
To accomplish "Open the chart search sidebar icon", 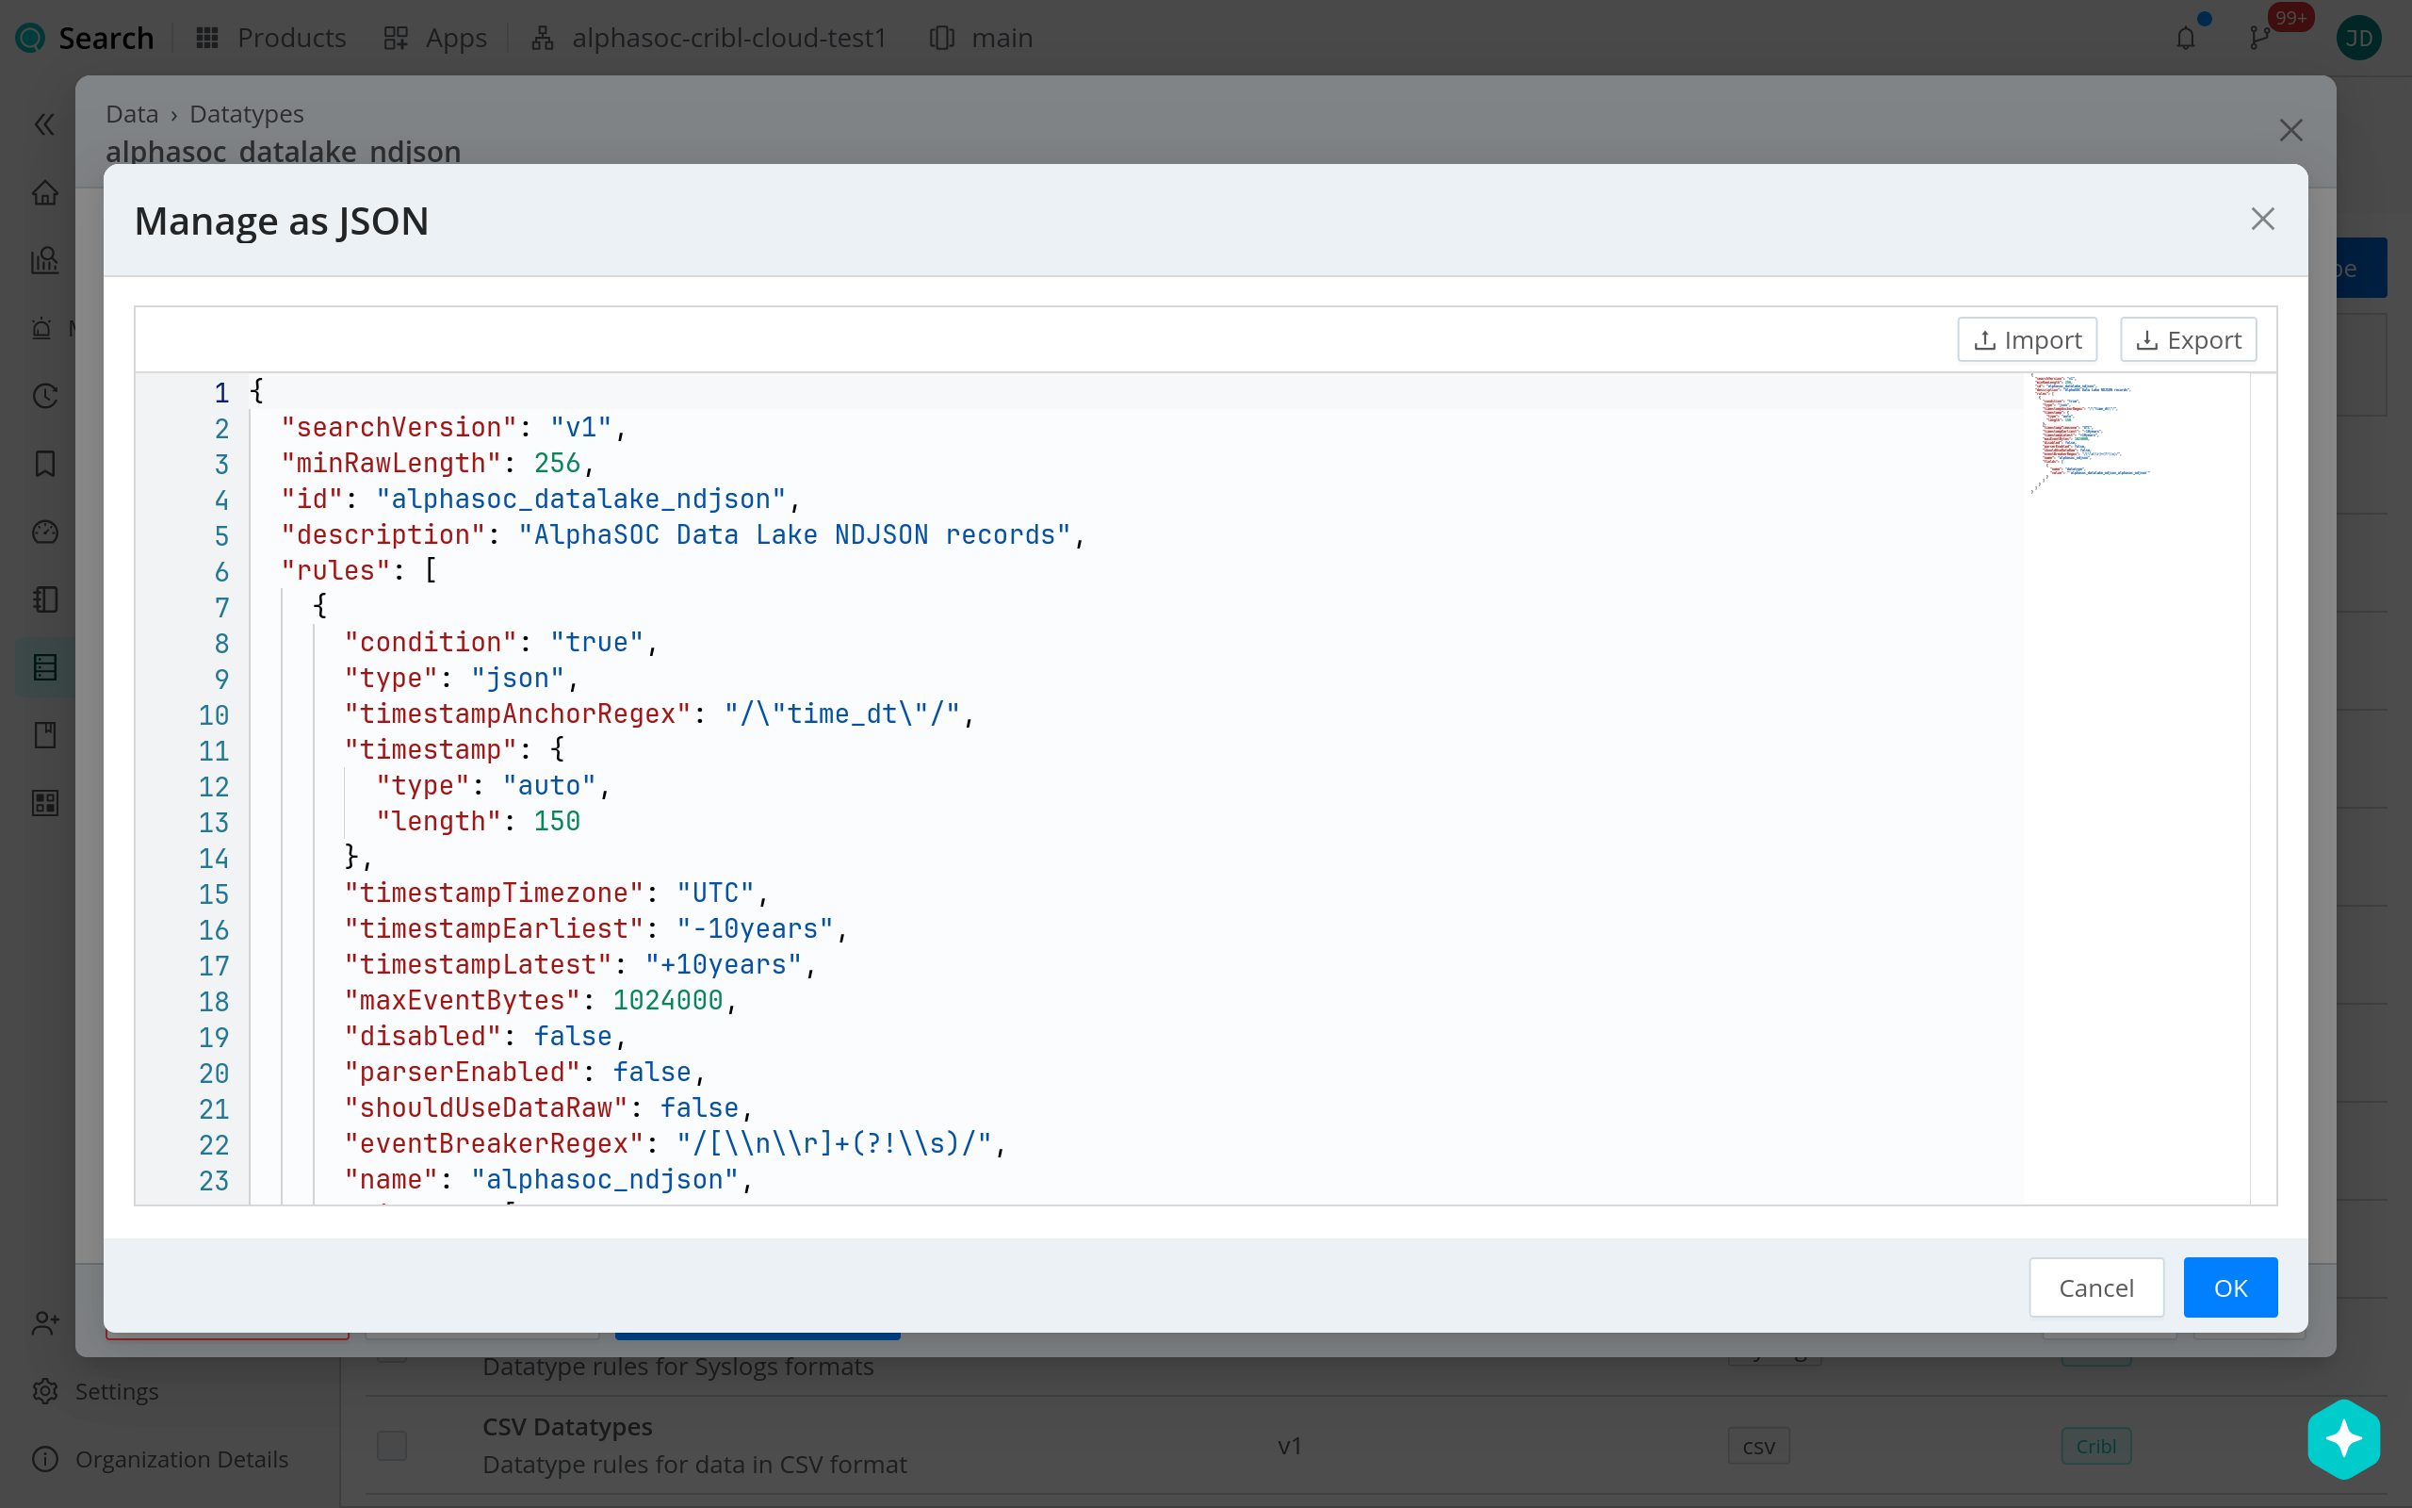I will pyautogui.click(x=45, y=260).
